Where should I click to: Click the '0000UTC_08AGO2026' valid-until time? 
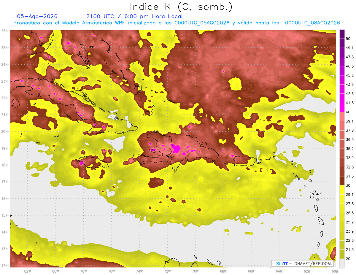pyautogui.click(x=312, y=23)
